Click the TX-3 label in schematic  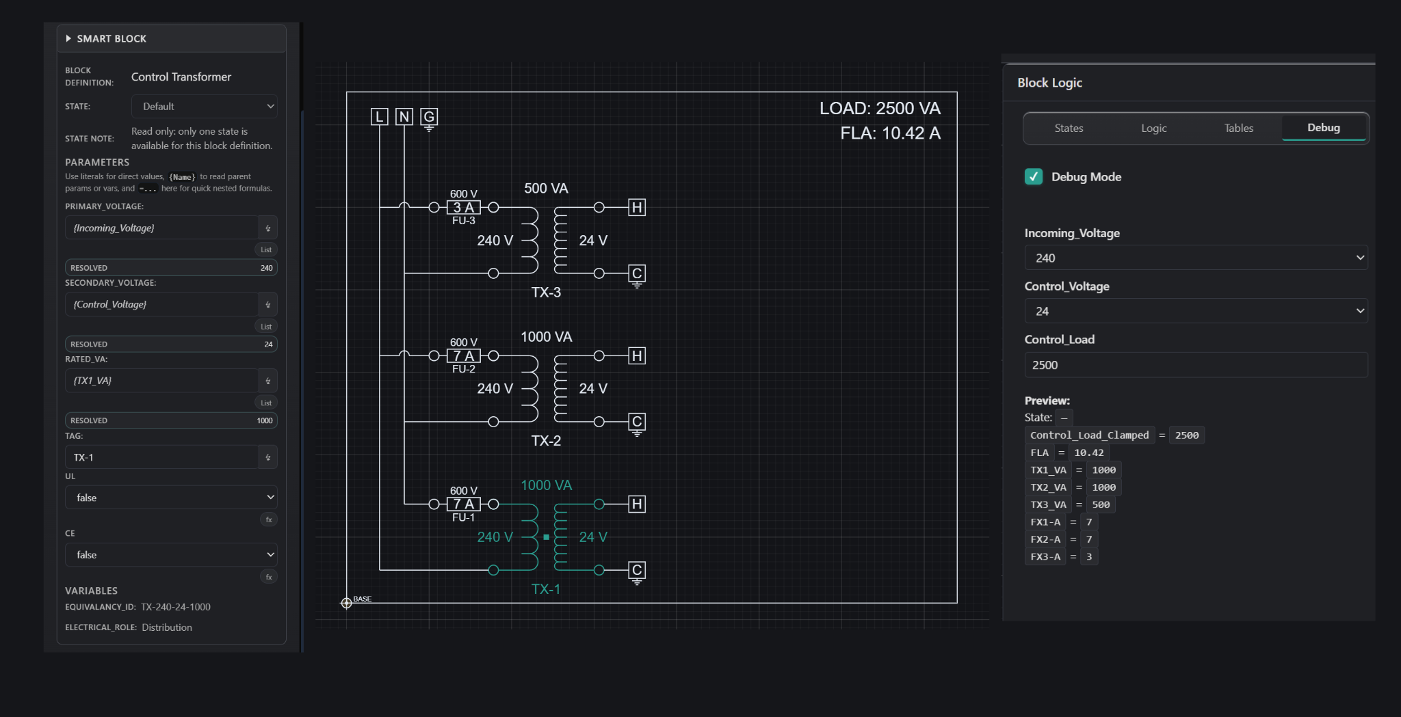546,293
